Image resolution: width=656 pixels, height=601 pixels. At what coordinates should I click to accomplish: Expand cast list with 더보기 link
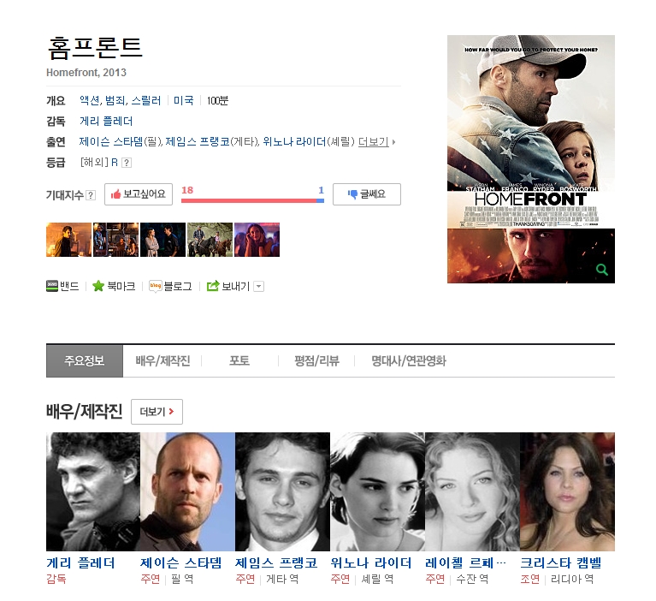(373, 142)
